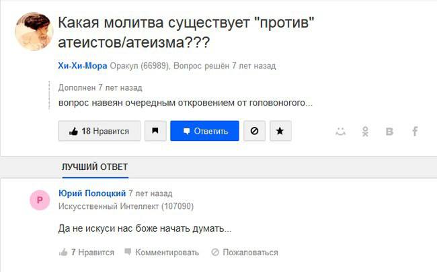This screenshot has height=272, width=437.
Task: Click the star favorite icon button
Action: [280, 131]
